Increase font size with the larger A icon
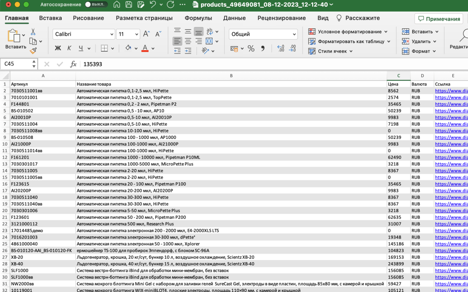This screenshot has height=292, width=468. tap(147, 34)
